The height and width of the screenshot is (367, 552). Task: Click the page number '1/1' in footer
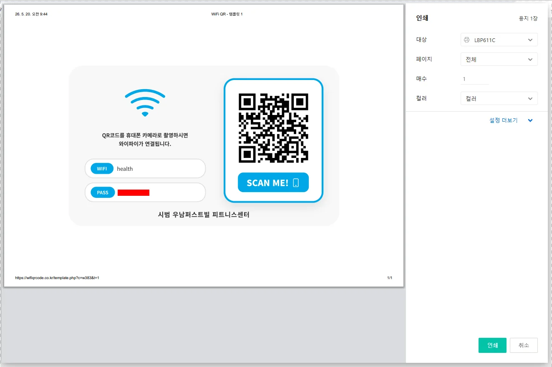[390, 278]
